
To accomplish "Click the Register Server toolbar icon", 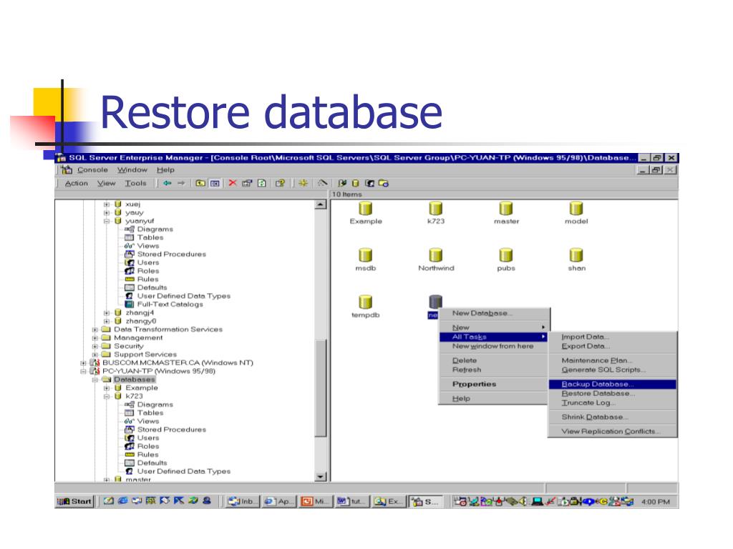I will [x=342, y=184].
